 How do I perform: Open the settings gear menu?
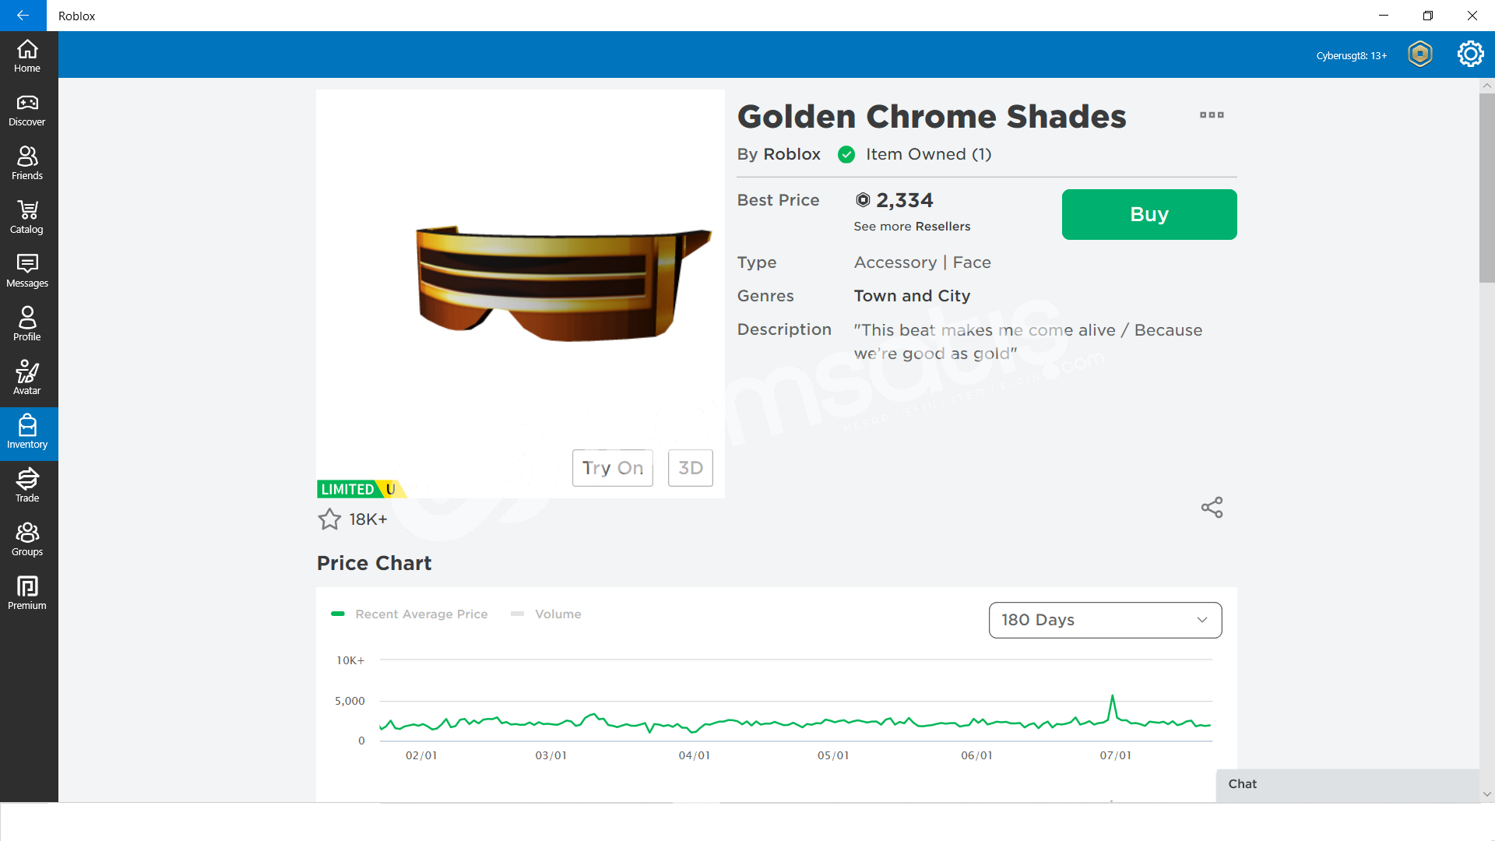click(1470, 55)
